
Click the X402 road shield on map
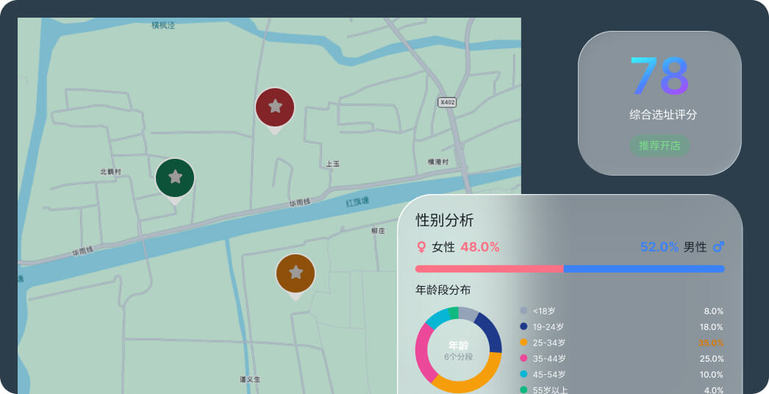point(447,102)
